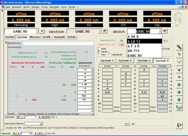Click the undo arrow icon next to 'ab'
This screenshot has height=136, width=188.
pos(126,124)
